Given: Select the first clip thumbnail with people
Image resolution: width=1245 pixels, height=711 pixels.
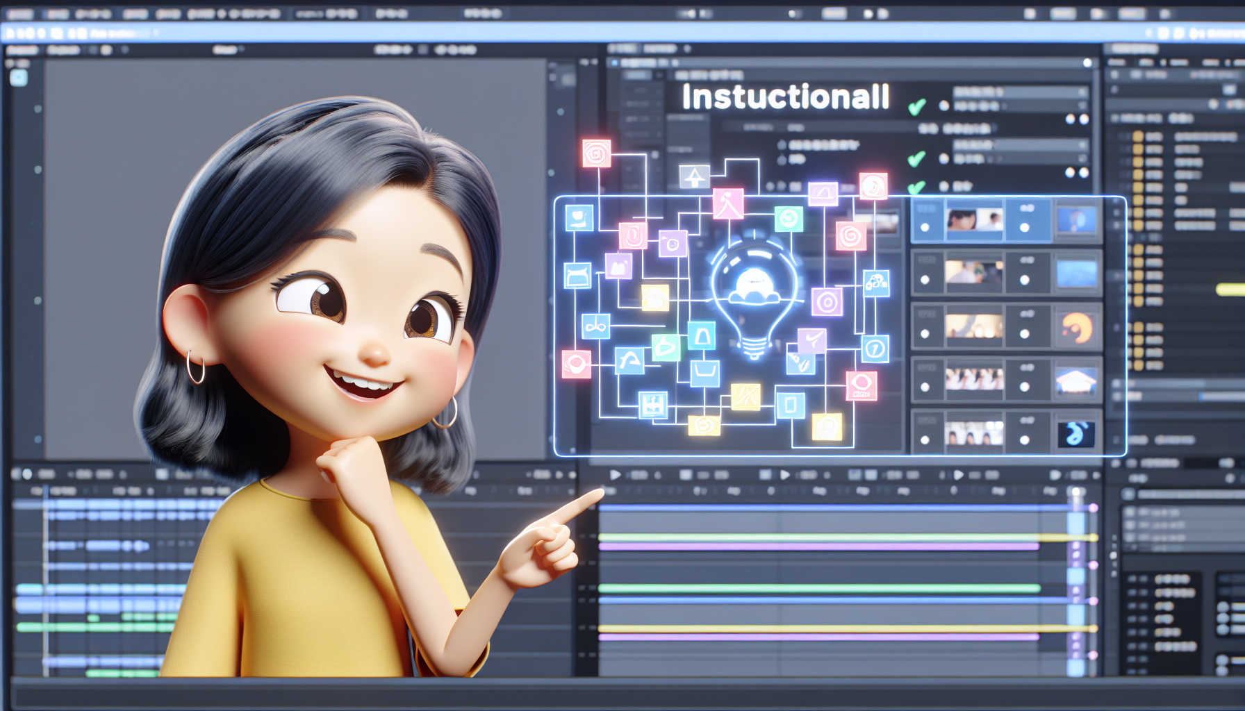Looking at the screenshot, I should pyautogui.click(x=974, y=221).
